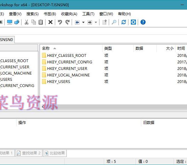Open the 收藏夹(A) menu
This screenshot has width=187, height=165.
pos(69,14)
